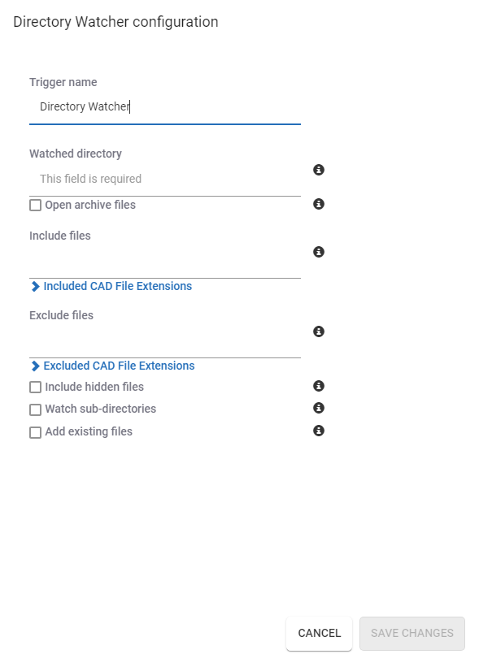Focus the Trigger name text field

pyautogui.click(x=165, y=106)
